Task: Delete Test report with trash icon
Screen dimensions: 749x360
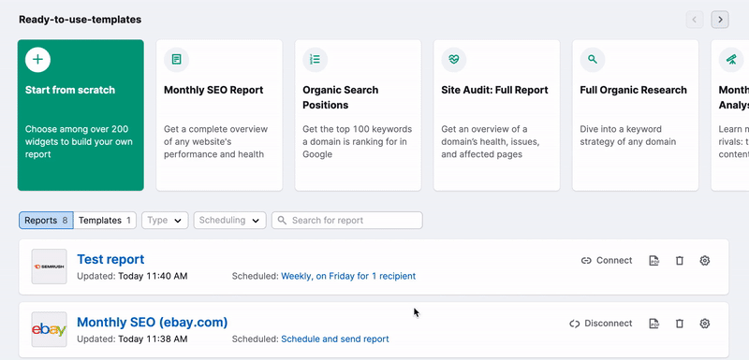Action: pos(680,260)
